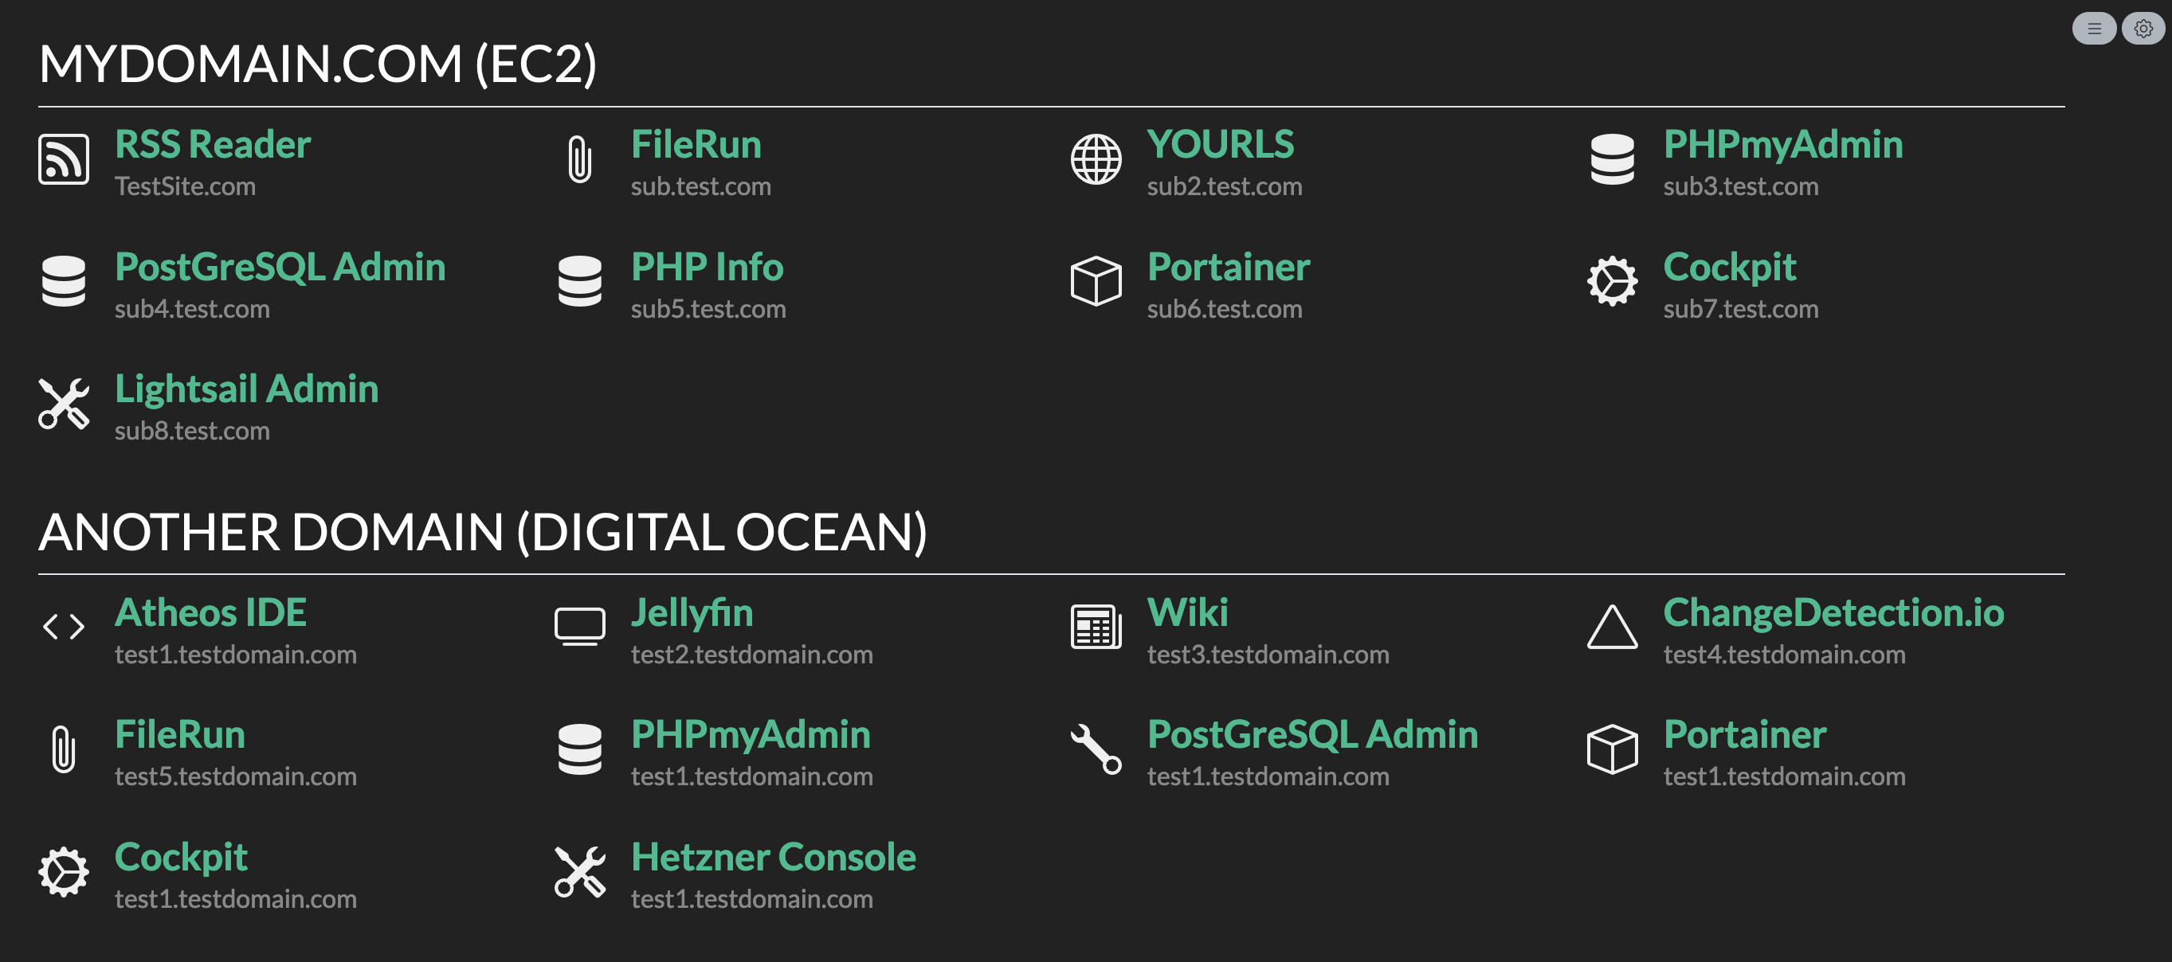Click the RSS feed icon for RSS Reader

pos(63,158)
